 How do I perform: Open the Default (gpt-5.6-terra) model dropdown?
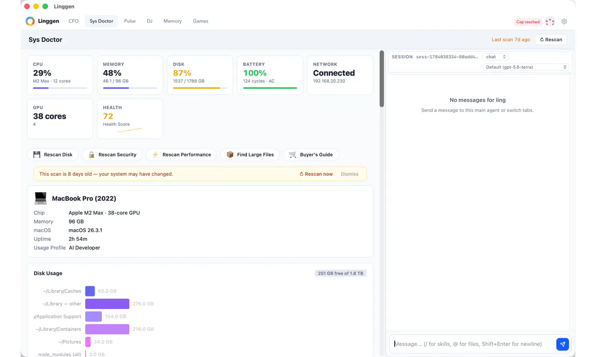(526, 67)
